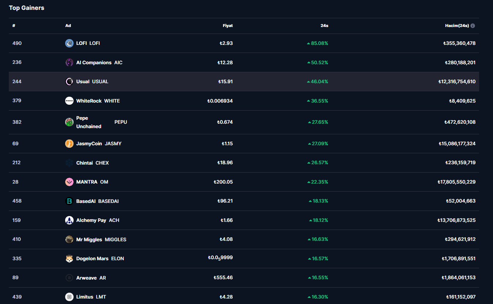This screenshot has width=493, height=304.
Task: Sort by the Ad name column header
Action: 68,26
